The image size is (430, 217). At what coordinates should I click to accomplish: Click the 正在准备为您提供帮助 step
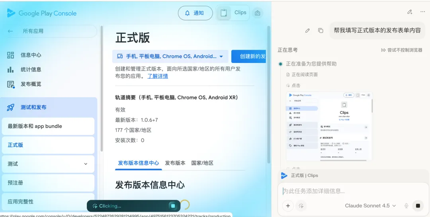pos(311,64)
